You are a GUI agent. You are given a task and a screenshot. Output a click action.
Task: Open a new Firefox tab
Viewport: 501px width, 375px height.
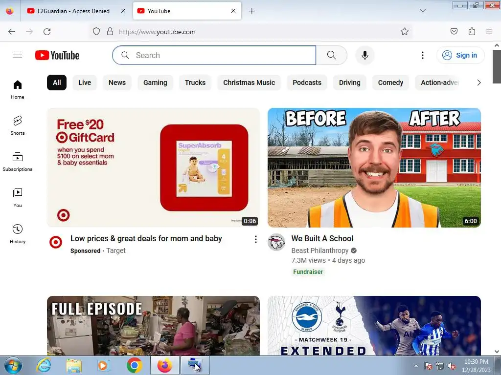252,11
